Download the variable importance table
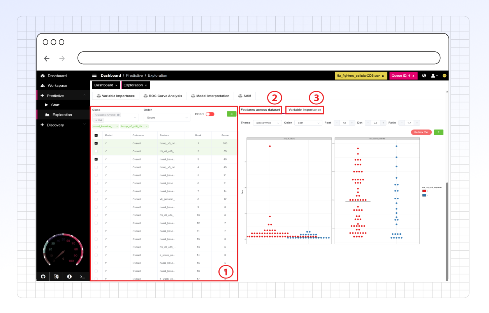Image resolution: width=489 pixels, height=313 pixels. pos(232,114)
